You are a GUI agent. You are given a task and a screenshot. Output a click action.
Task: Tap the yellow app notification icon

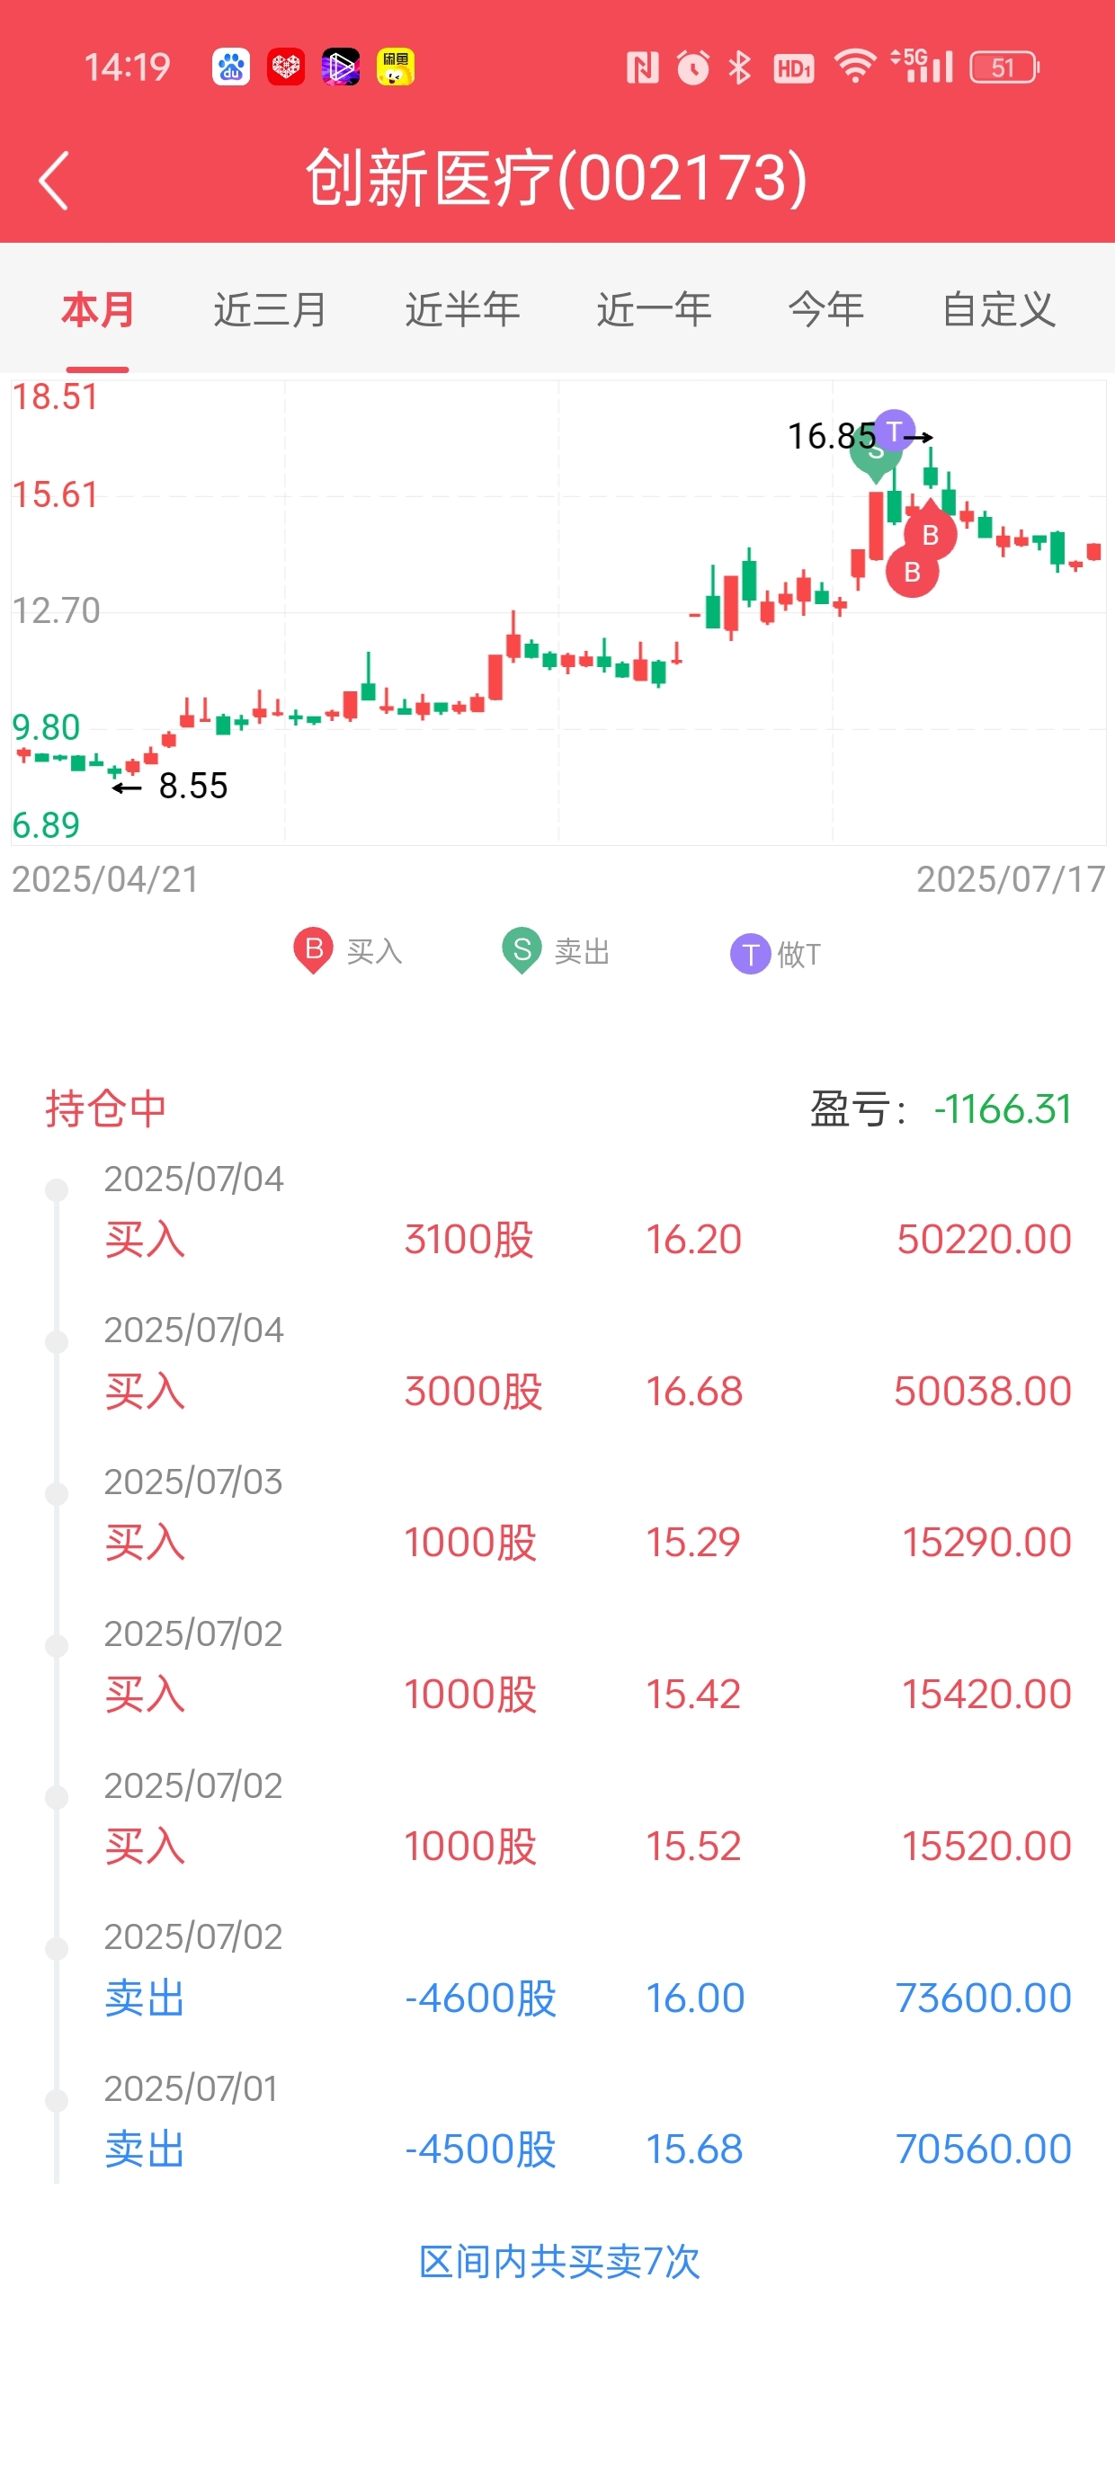[x=396, y=67]
